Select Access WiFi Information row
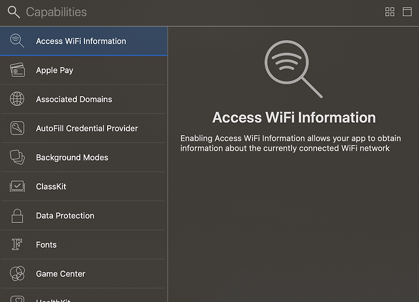The height and width of the screenshot is (302, 419). click(84, 41)
